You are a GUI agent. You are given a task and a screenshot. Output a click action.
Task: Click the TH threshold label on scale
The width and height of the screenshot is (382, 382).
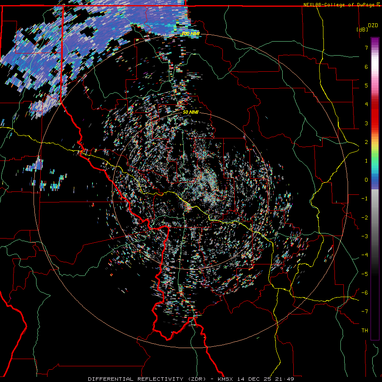pos(365,331)
